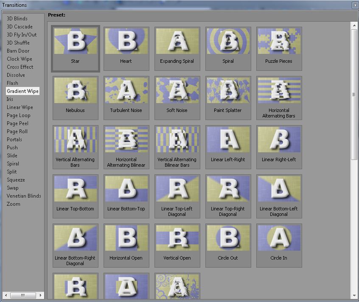The width and height of the screenshot is (359, 302).
Task: Select Vertical Alternating Bars preset
Action: click(76, 147)
